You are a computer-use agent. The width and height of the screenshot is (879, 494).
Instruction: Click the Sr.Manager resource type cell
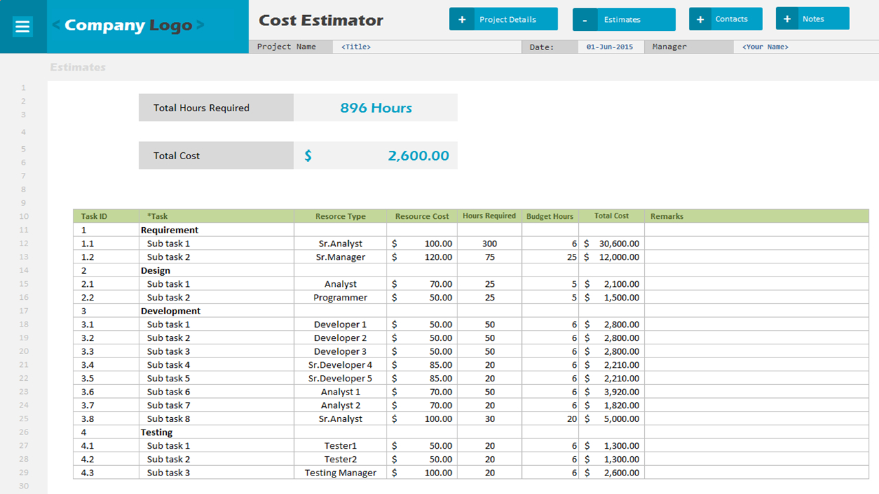point(341,257)
